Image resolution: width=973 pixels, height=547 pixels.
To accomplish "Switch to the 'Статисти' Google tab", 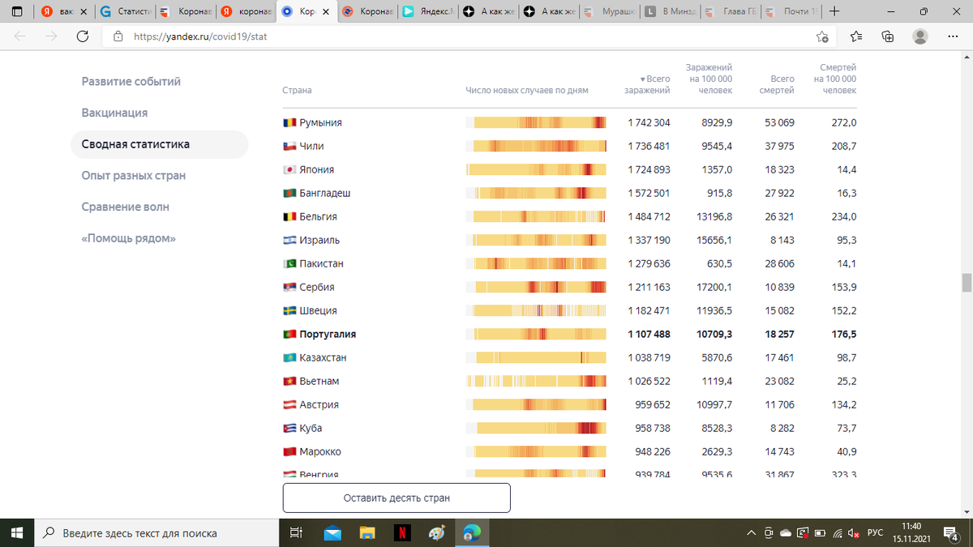I will (x=124, y=12).
